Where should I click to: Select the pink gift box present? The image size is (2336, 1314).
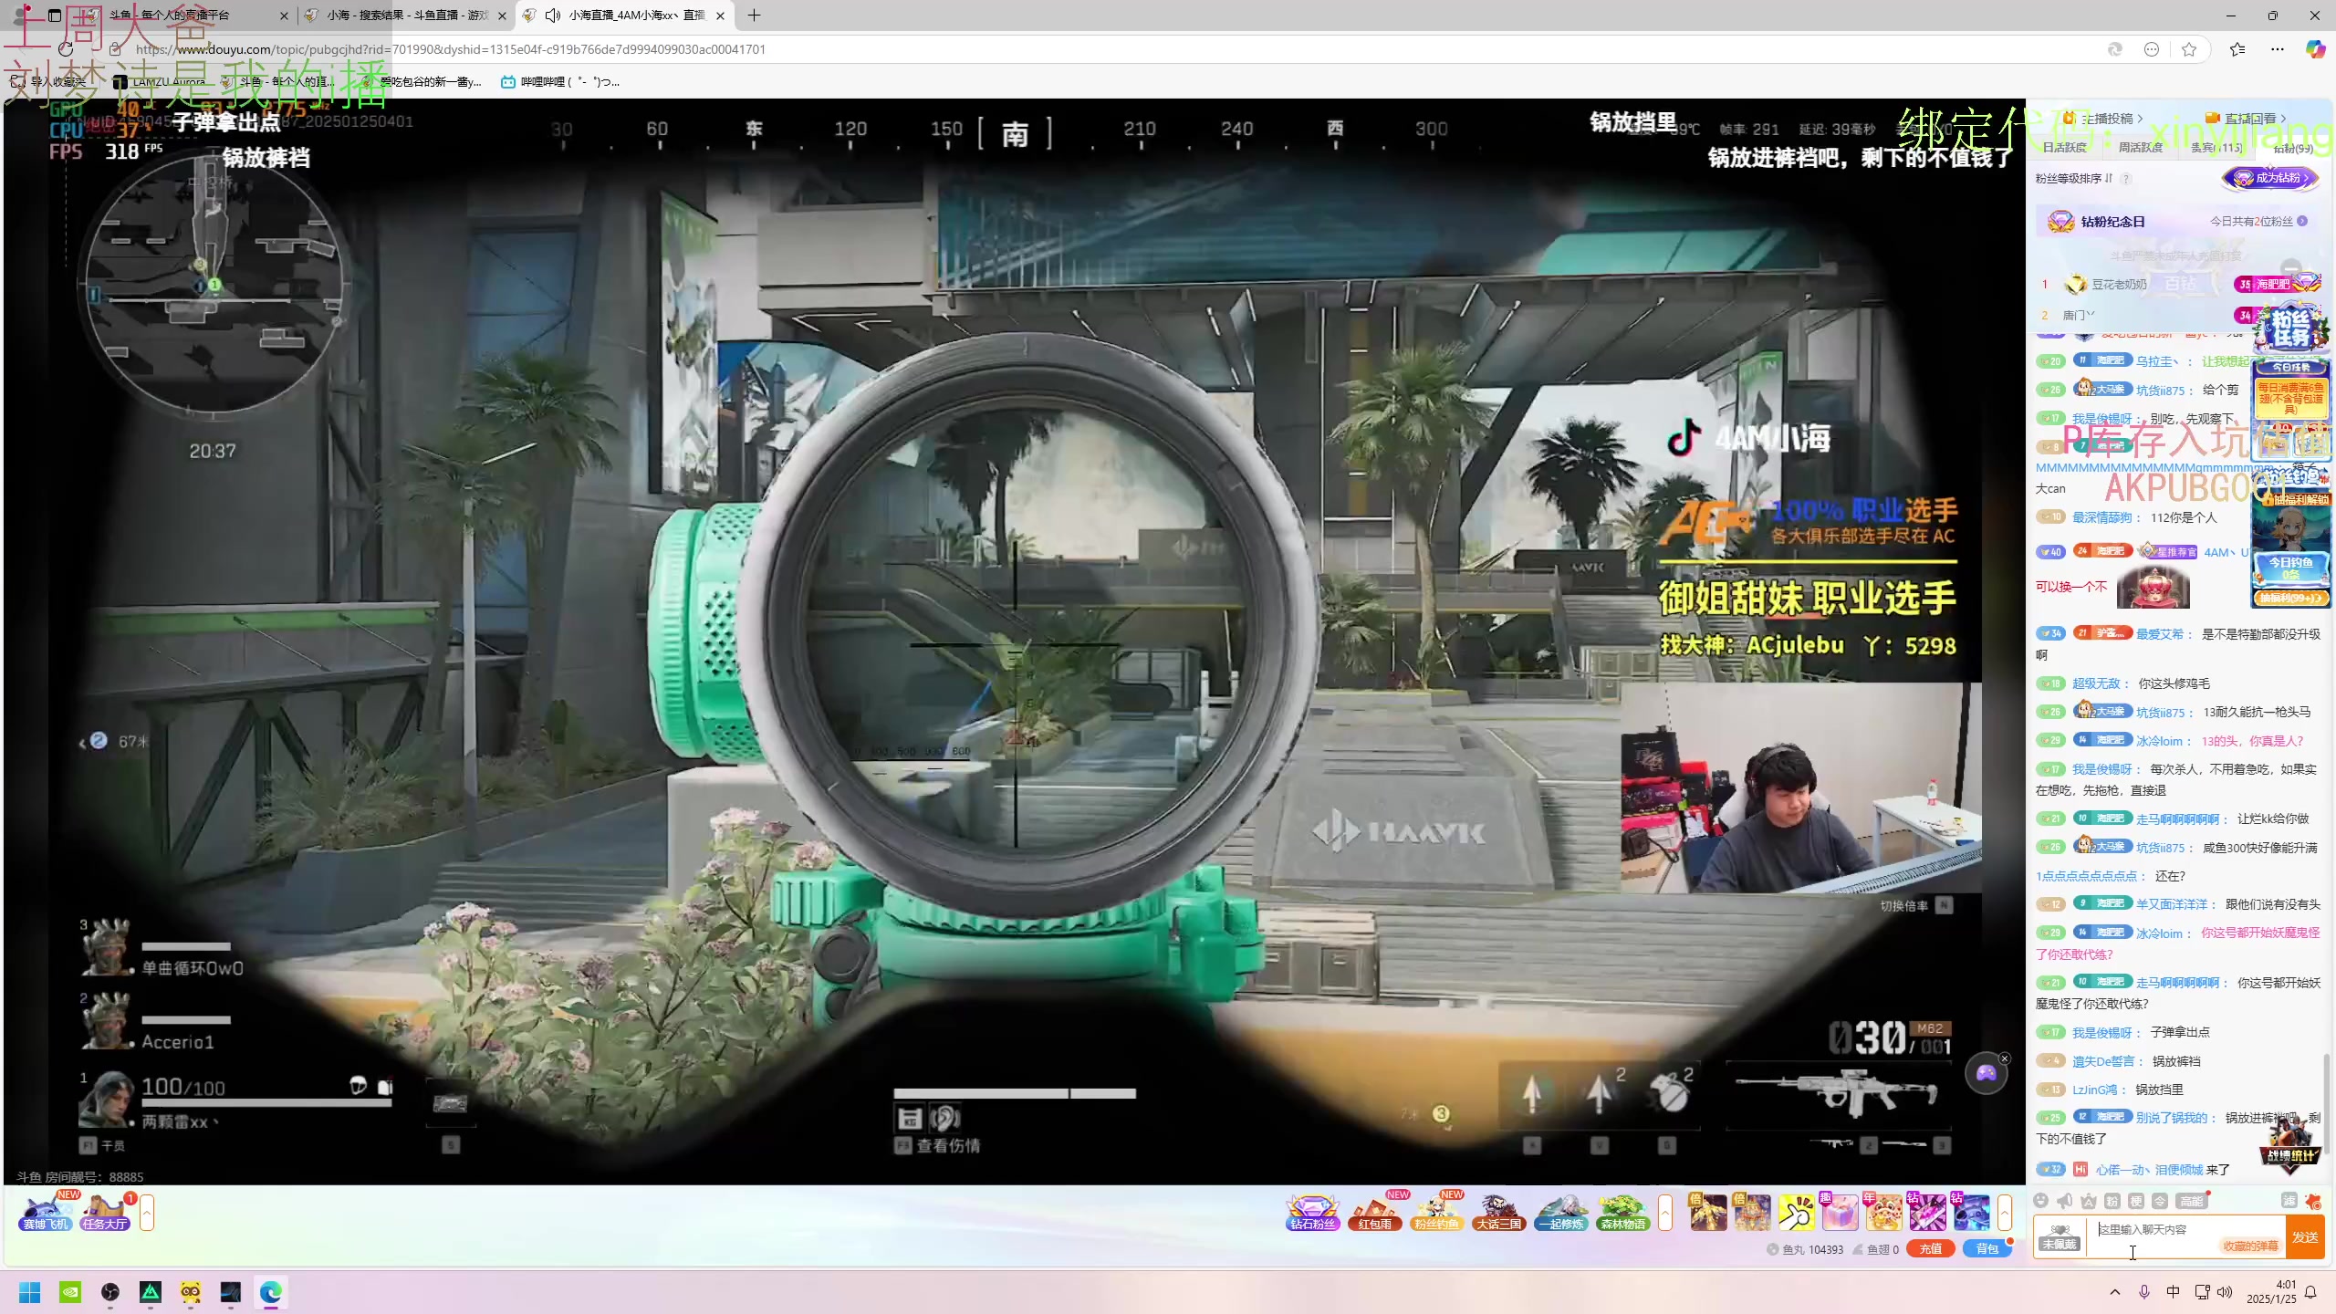(x=1840, y=1213)
